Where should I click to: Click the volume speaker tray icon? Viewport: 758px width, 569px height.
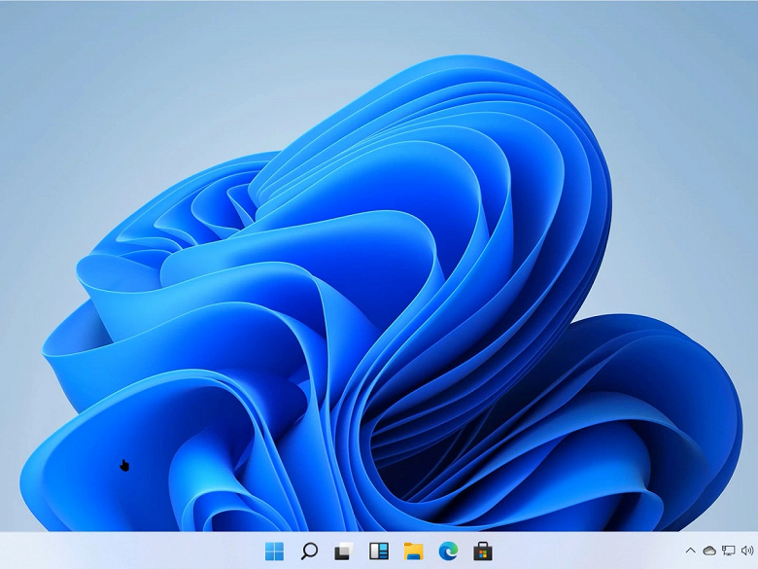pyautogui.click(x=746, y=551)
